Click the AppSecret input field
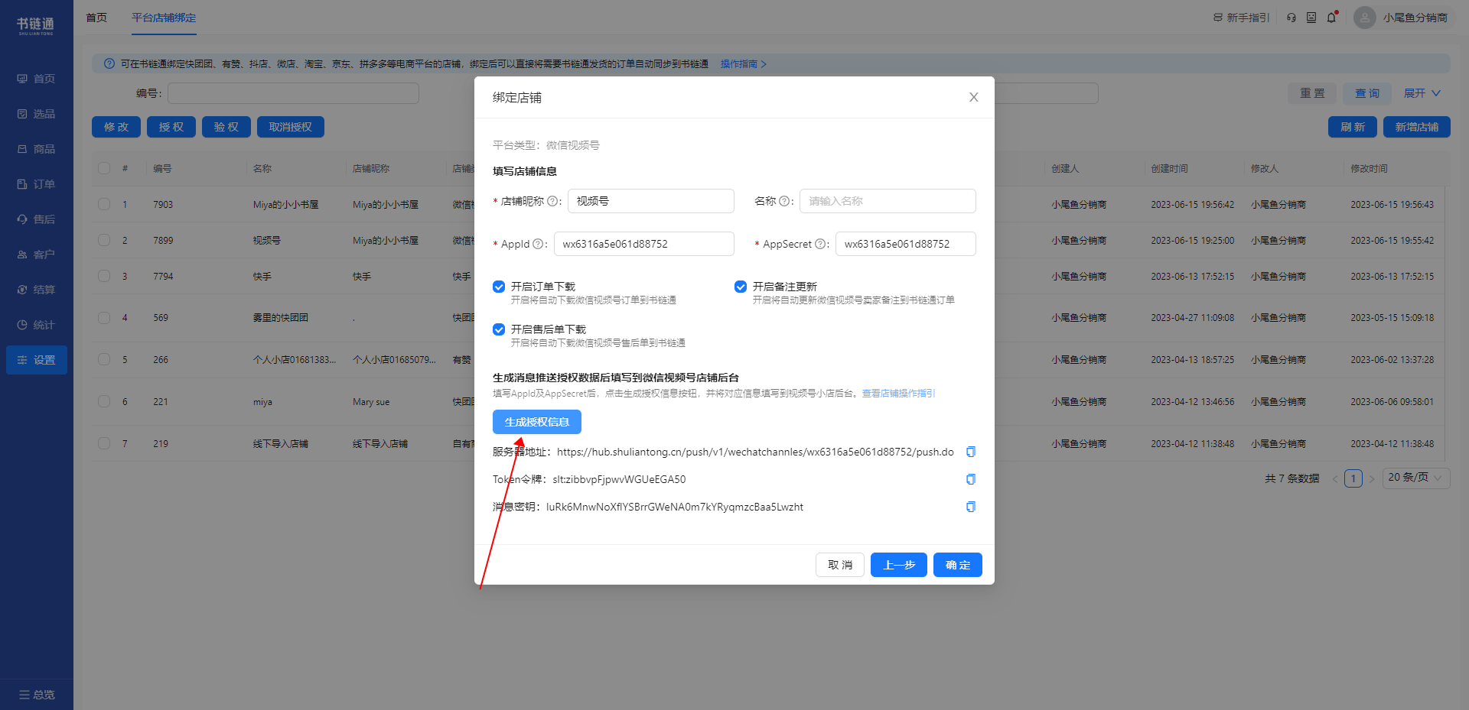 906,244
